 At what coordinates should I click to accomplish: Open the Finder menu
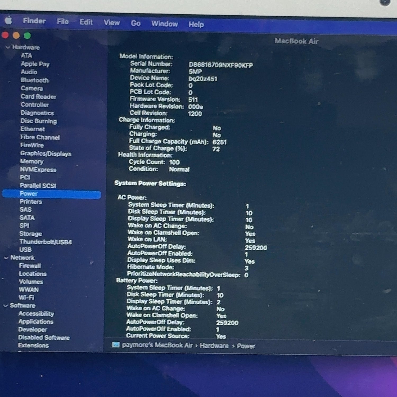pos(34,21)
